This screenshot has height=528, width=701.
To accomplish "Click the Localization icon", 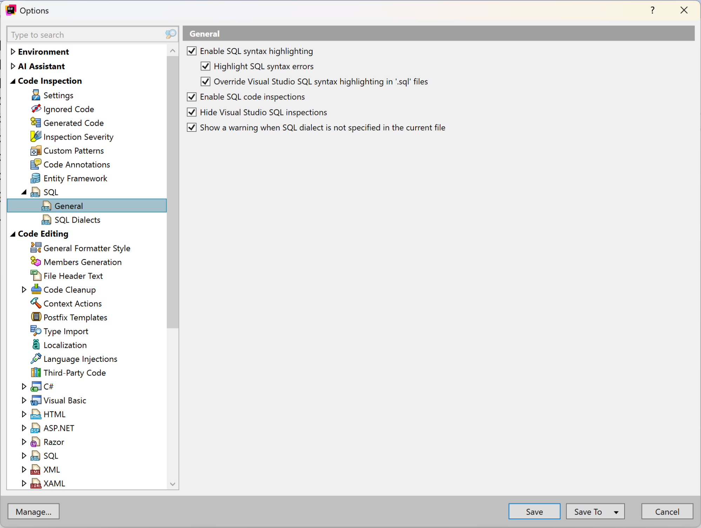I will point(36,345).
